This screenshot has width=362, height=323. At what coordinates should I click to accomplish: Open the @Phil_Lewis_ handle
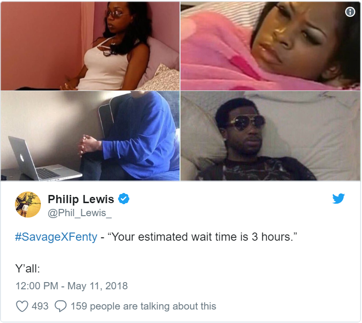pyautogui.click(x=79, y=213)
